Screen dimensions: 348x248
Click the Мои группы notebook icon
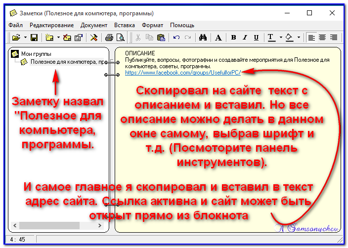[15, 54]
